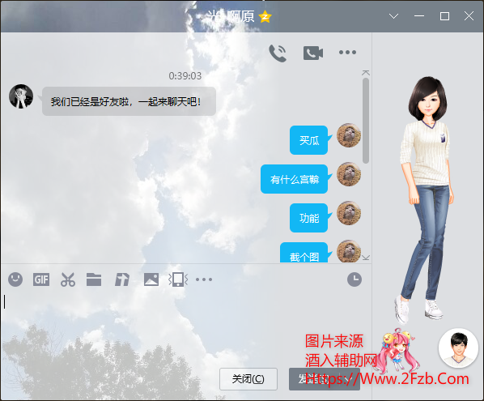Start a video call with the camera icon
Viewport: 484px width, 401px height.
[313, 53]
